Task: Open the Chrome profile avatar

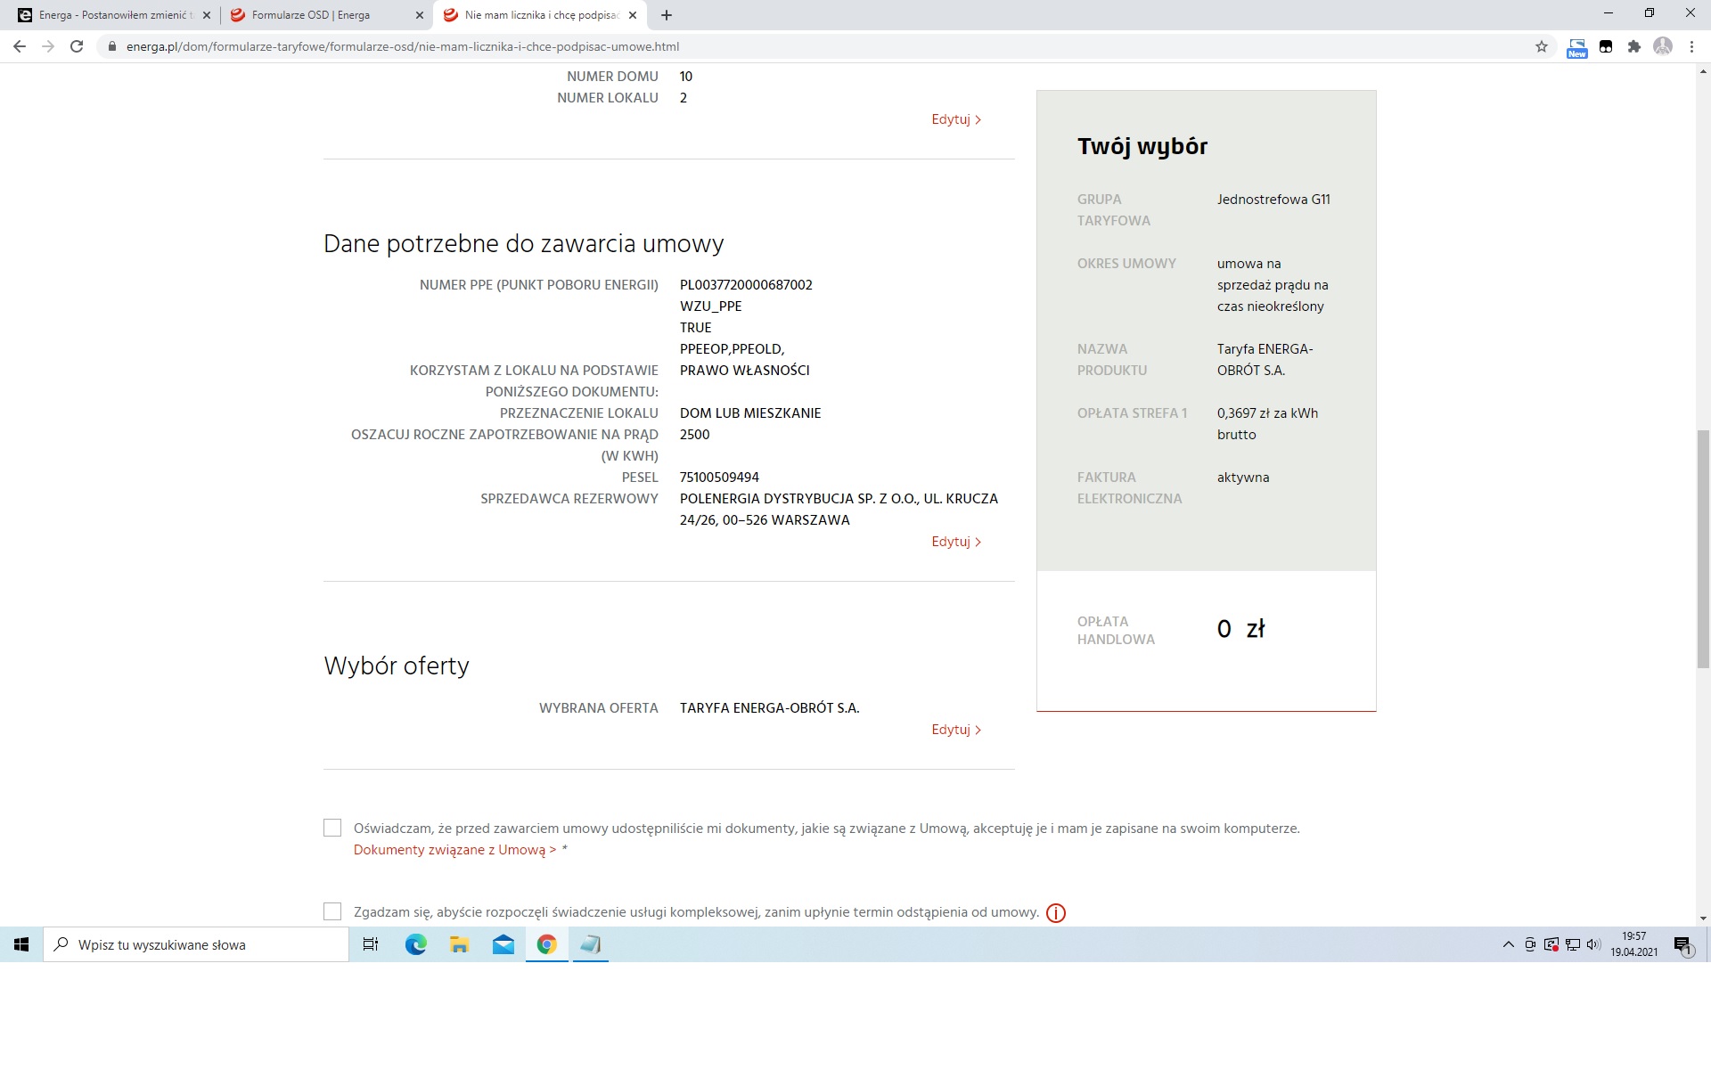Action: pyautogui.click(x=1662, y=46)
